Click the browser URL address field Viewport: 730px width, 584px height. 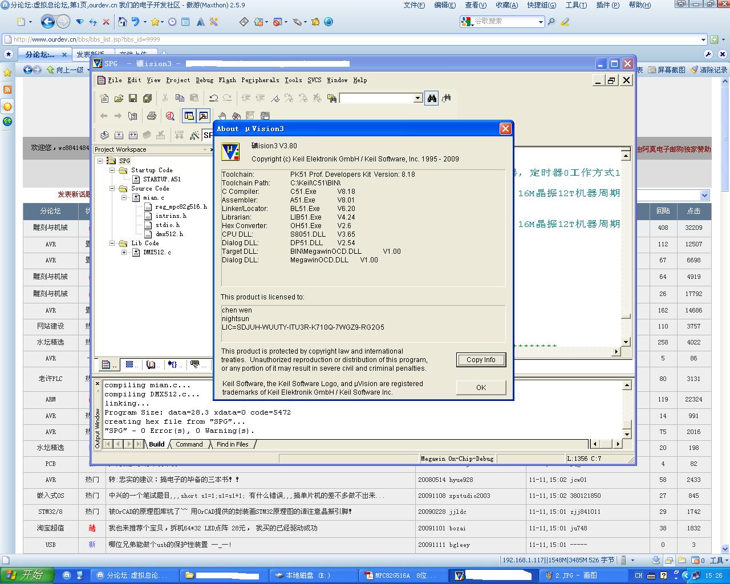click(354, 39)
